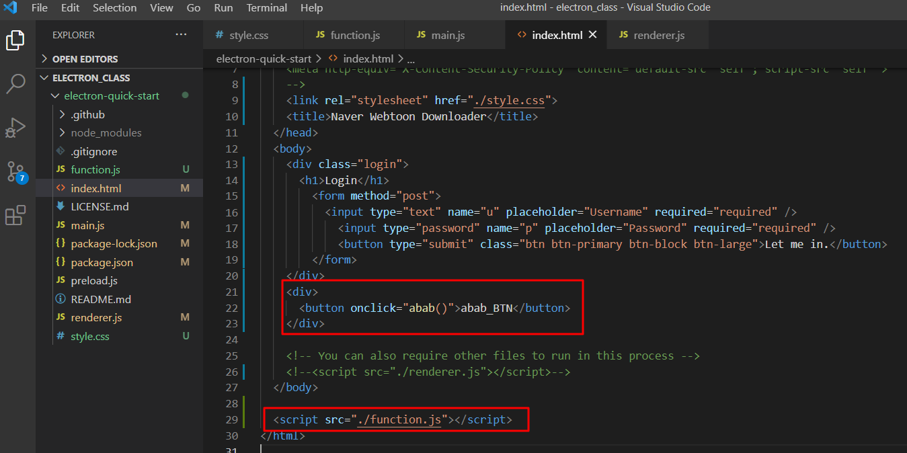Open the Selection menu
Screen dimensions: 907x453
click(114, 8)
